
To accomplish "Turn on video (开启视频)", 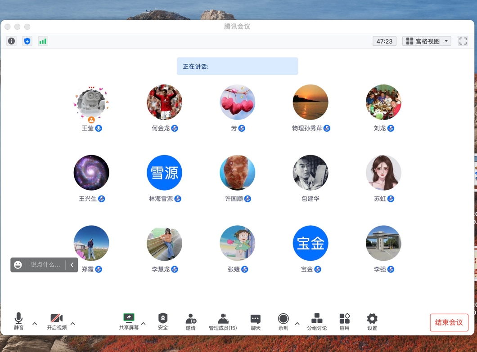I will [x=57, y=322].
